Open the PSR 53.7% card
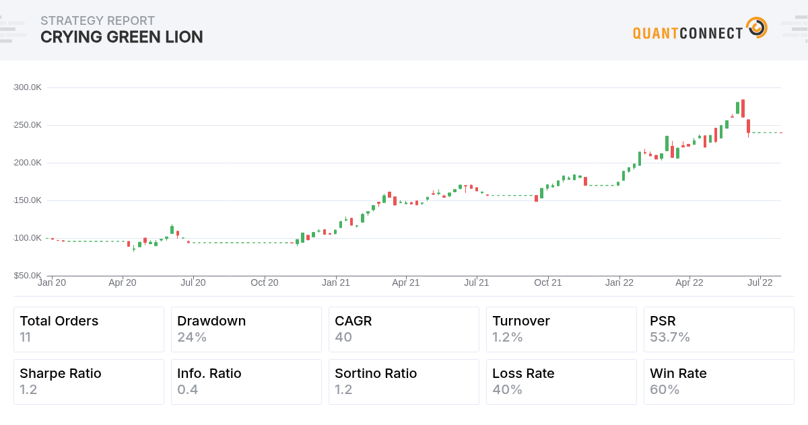This screenshot has width=808, height=425. tap(718, 330)
